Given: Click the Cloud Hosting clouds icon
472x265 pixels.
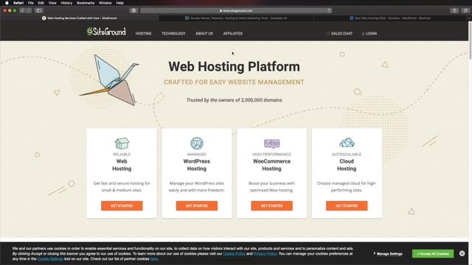Looking at the screenshot, I should [x=347, y=142].
